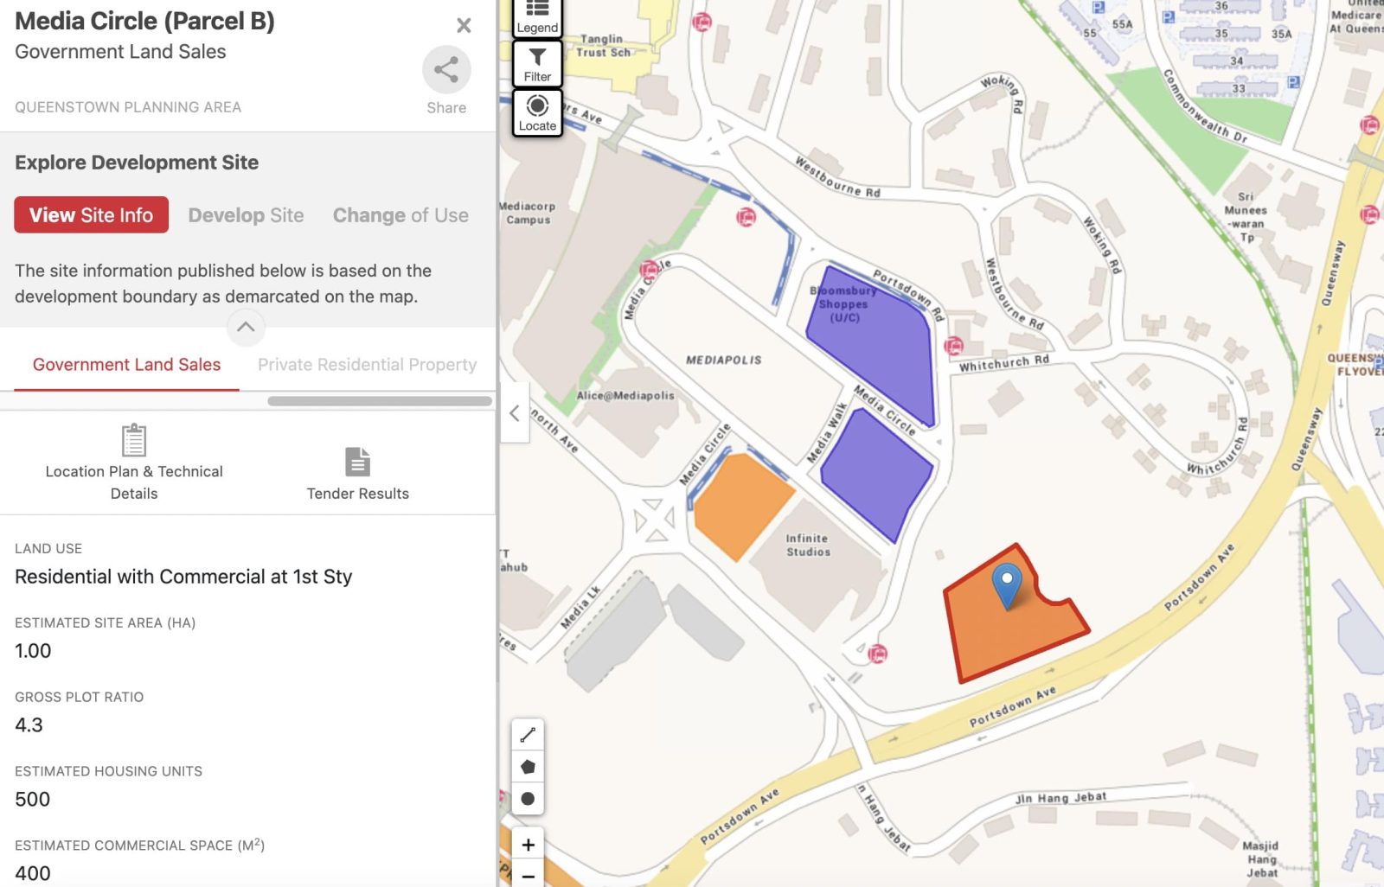This screenshot has height=887, width=1384.
Task: Select the line measure tool
Action: pyautogui.click(x=528, y=735)
